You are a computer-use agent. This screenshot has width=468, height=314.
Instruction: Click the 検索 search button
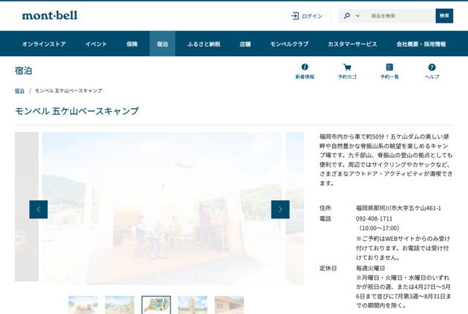[444, 16]
